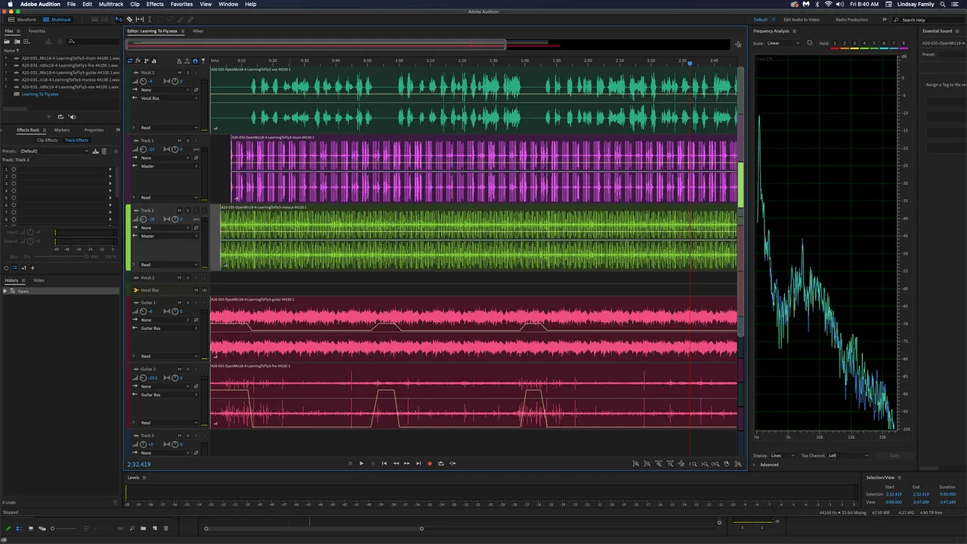Viewport: 967px width, 544px height.
Task: Switch to the Video tab beside History
Action: [39, 280]
